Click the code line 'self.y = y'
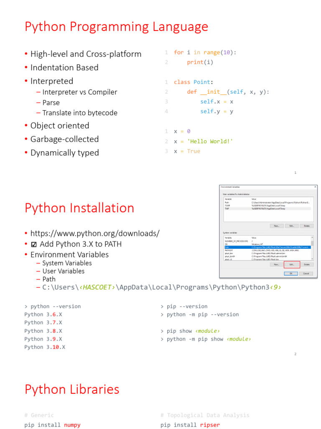 pyautogui.click(x=217, y=111)
